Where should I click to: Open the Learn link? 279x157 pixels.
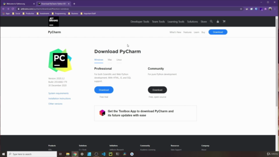tap(197, 32)
